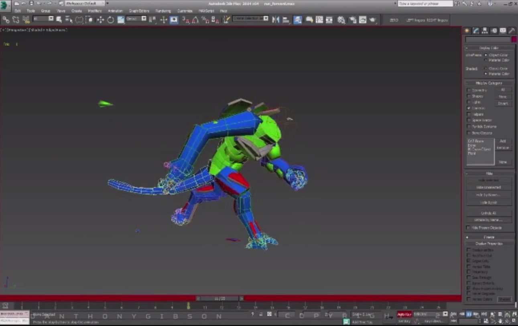Select Shaded Object Color radio button
The width and height of the screenshot is (518, 326).
486,69
